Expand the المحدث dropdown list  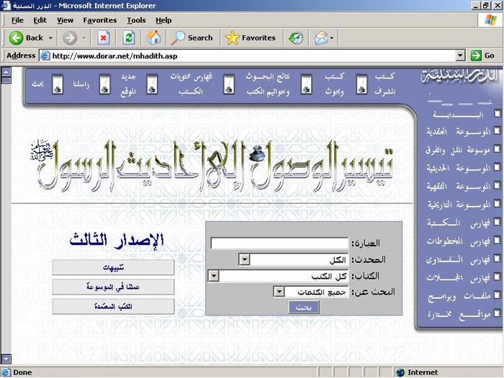(244, 260)
